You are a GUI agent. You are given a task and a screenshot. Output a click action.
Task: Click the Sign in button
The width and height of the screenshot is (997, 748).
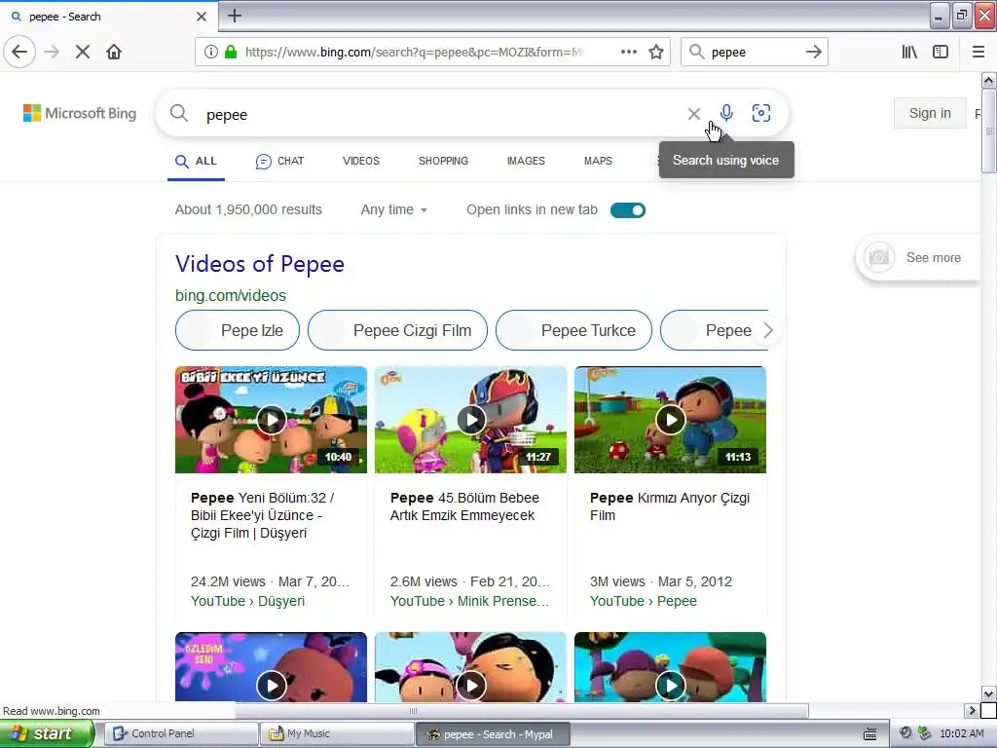930,113
